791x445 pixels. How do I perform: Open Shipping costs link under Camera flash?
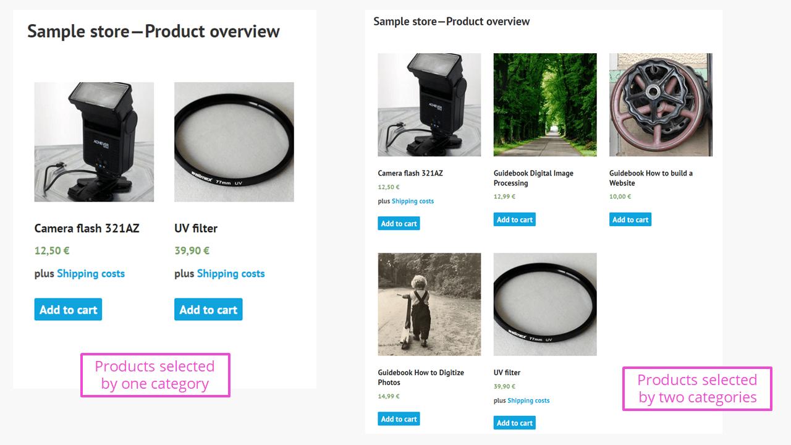pyautogui.click(x=90, y=273)
